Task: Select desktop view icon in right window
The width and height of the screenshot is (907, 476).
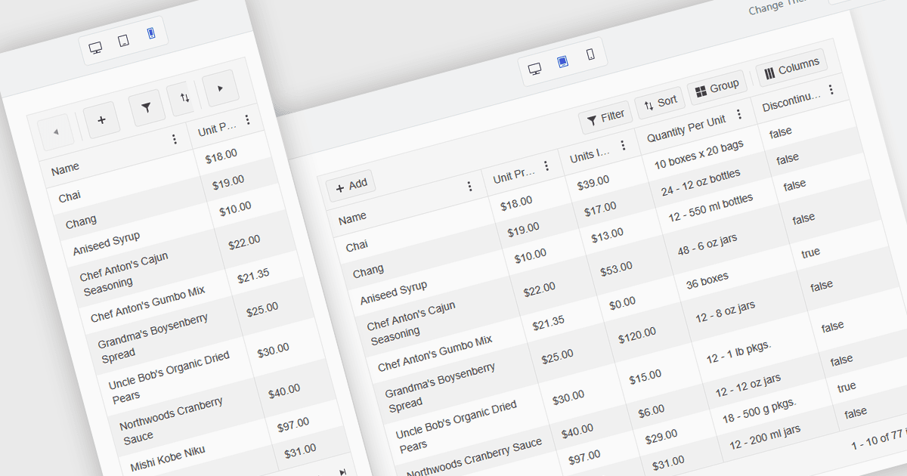Action: coord(535,69)
